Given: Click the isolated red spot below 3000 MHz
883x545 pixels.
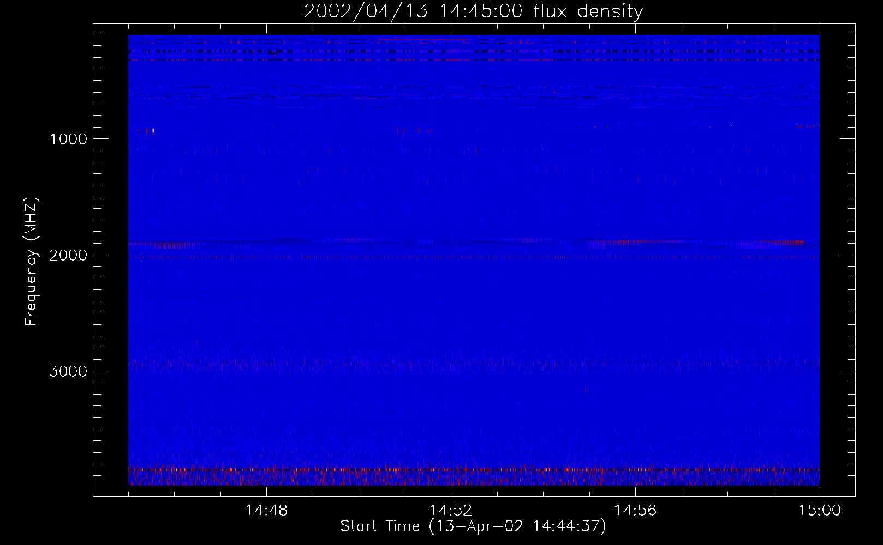Looking at the screenshot, I should tap(586, 390).
